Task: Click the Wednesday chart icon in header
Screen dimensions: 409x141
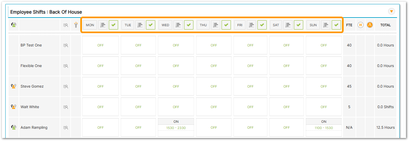Action: tap(179, 25)
